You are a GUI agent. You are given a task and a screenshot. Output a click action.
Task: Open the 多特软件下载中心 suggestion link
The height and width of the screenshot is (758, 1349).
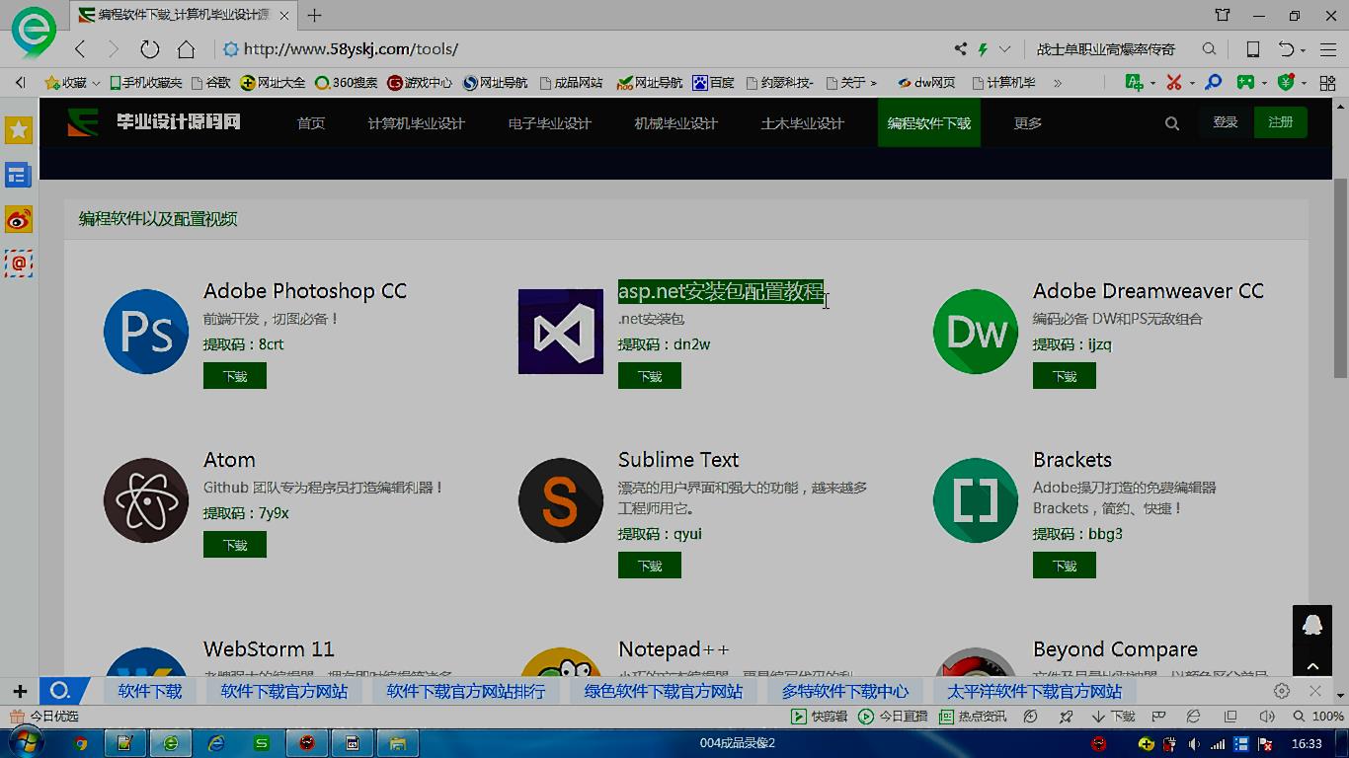tap(845, 691)
